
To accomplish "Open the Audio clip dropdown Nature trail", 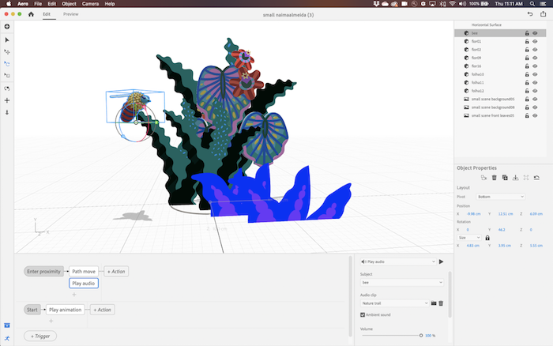I will click(394, 303).
